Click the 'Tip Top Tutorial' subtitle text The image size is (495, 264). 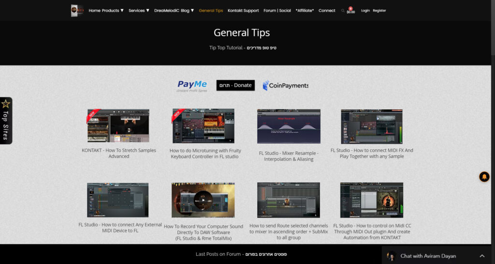click(x=243, y=48)
